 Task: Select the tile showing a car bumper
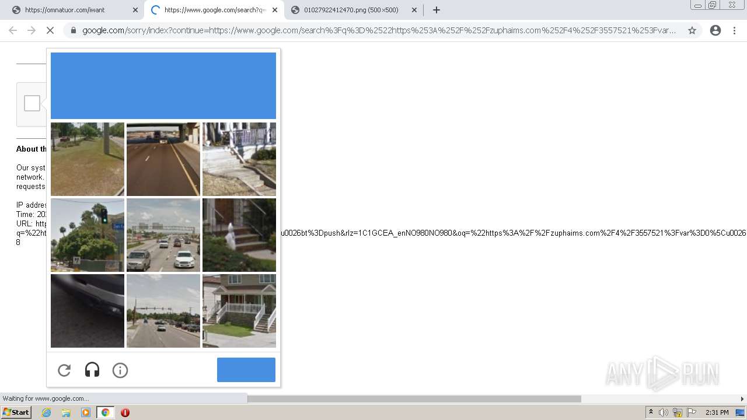[x=88, y=311]
